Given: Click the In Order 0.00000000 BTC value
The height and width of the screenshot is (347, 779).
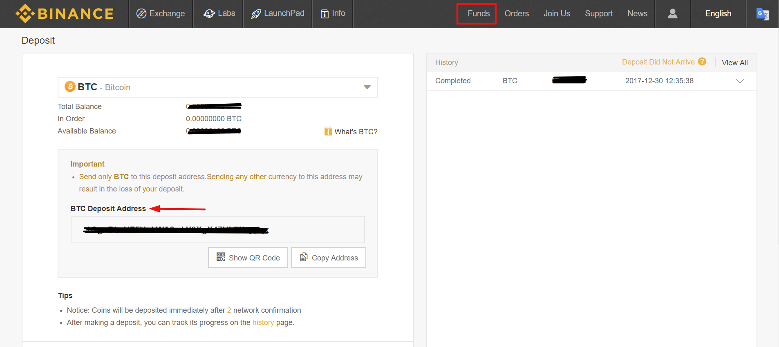Looking at the screenshot, I should click(x=213, y=119).
